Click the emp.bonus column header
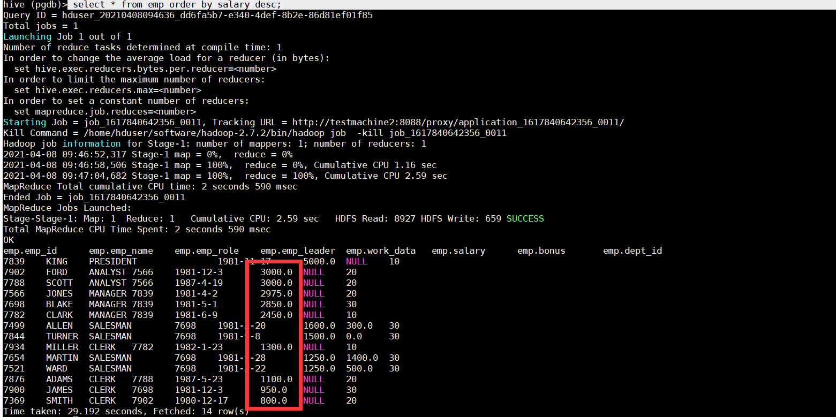Image resolution: width=836 pixels, height=417 pixels. (541, 251)
